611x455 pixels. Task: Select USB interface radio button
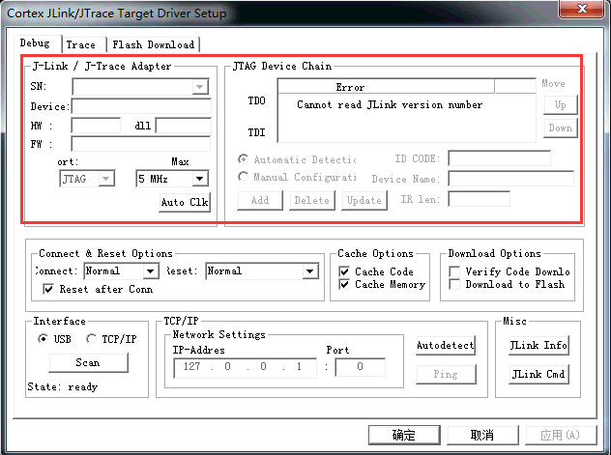pos(43,339)
